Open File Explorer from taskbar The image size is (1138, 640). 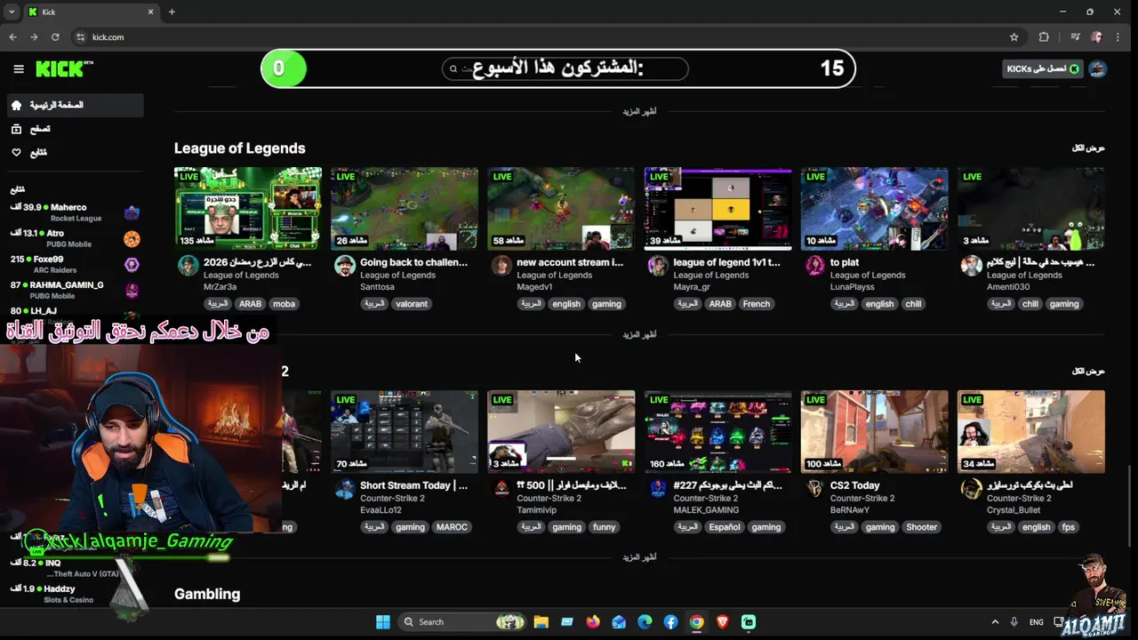pos(541,622)
